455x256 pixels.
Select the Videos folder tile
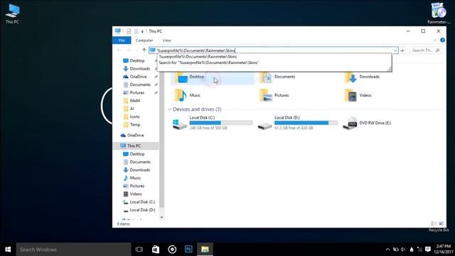click(x=358, y=95)
